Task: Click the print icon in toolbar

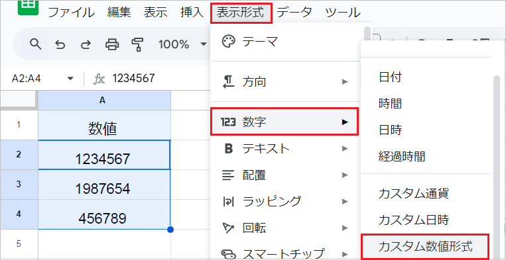Action: click(x=112, y=44)
